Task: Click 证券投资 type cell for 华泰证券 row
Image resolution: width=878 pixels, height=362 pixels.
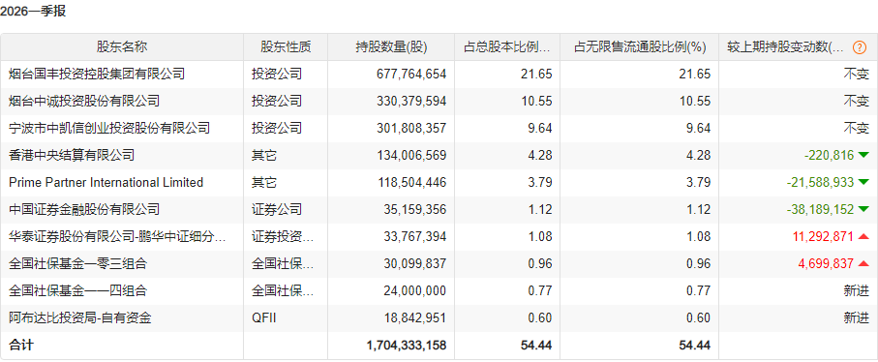Action: point(283,237)
